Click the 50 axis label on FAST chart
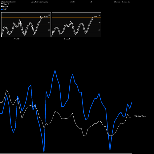The image size is (154, 154). 49,22
